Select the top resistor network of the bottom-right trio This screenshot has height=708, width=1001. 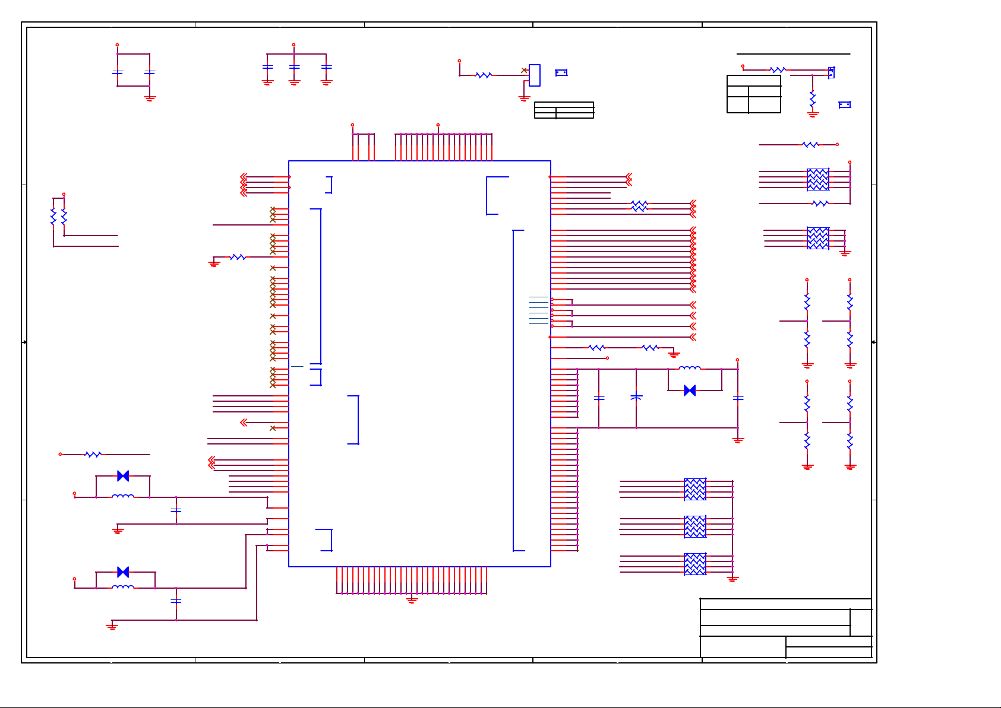(695, 490)
